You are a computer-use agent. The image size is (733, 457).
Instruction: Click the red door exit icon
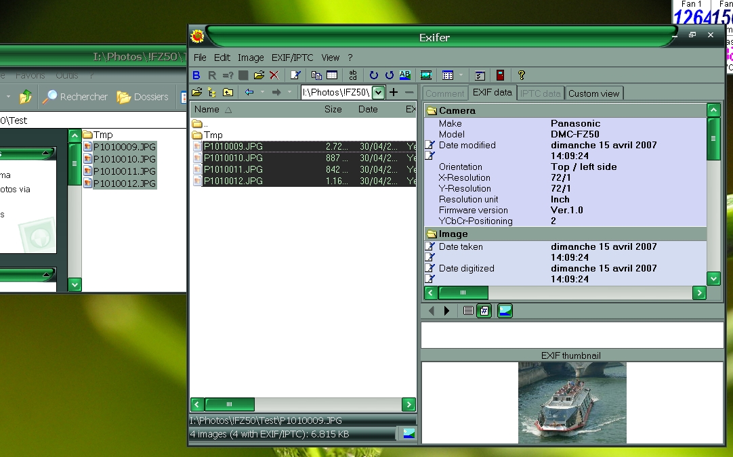[500, 75]
